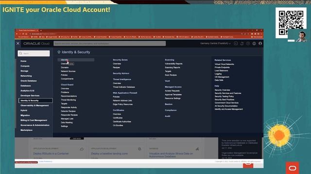311x174 pixels.
Task: Click the cloud icon on Deploy RStudio card
Action: [82, 149]
